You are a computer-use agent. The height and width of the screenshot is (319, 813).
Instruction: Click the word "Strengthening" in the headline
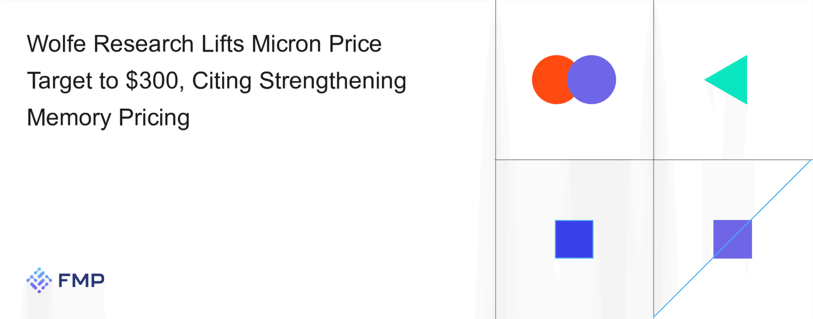pos(333,81)
